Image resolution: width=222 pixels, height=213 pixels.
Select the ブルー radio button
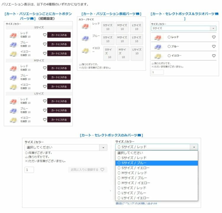169,46
